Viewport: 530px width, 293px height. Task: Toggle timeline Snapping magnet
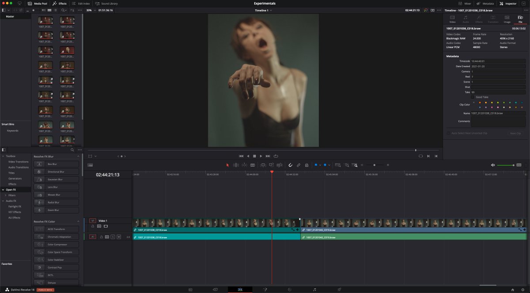click(x=291, y=165)
